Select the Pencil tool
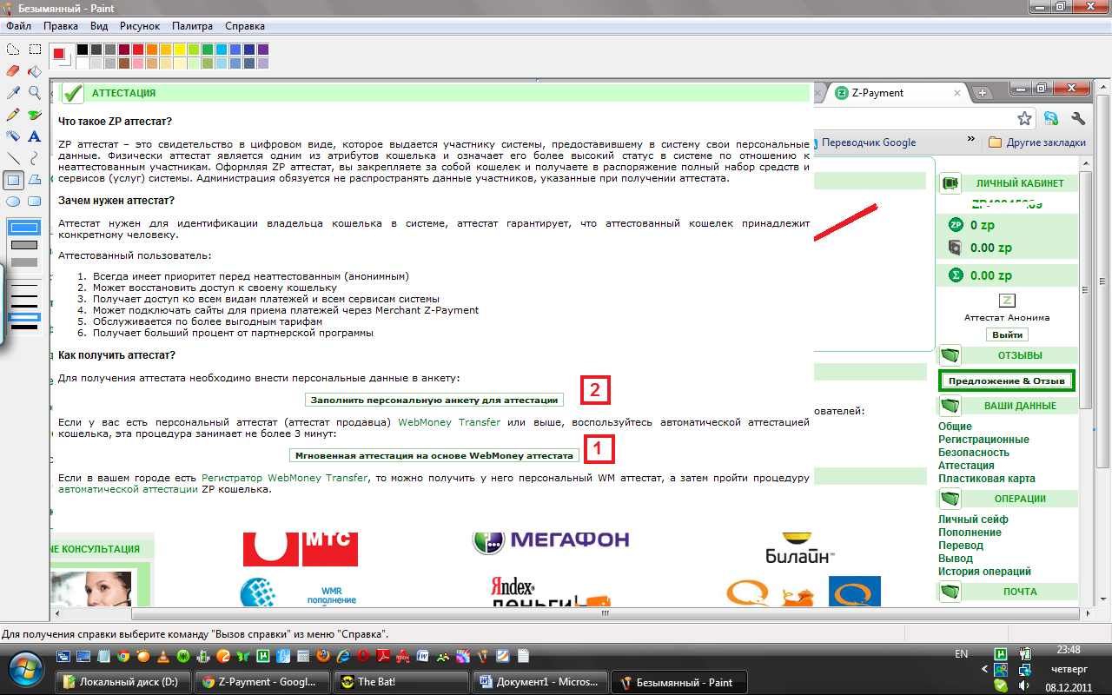The image size is (1112, 695). click(13, 114)
